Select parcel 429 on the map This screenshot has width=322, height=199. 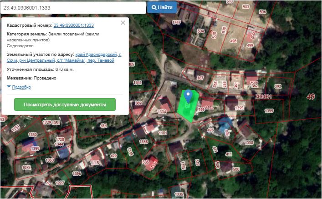tap(113, 156)
